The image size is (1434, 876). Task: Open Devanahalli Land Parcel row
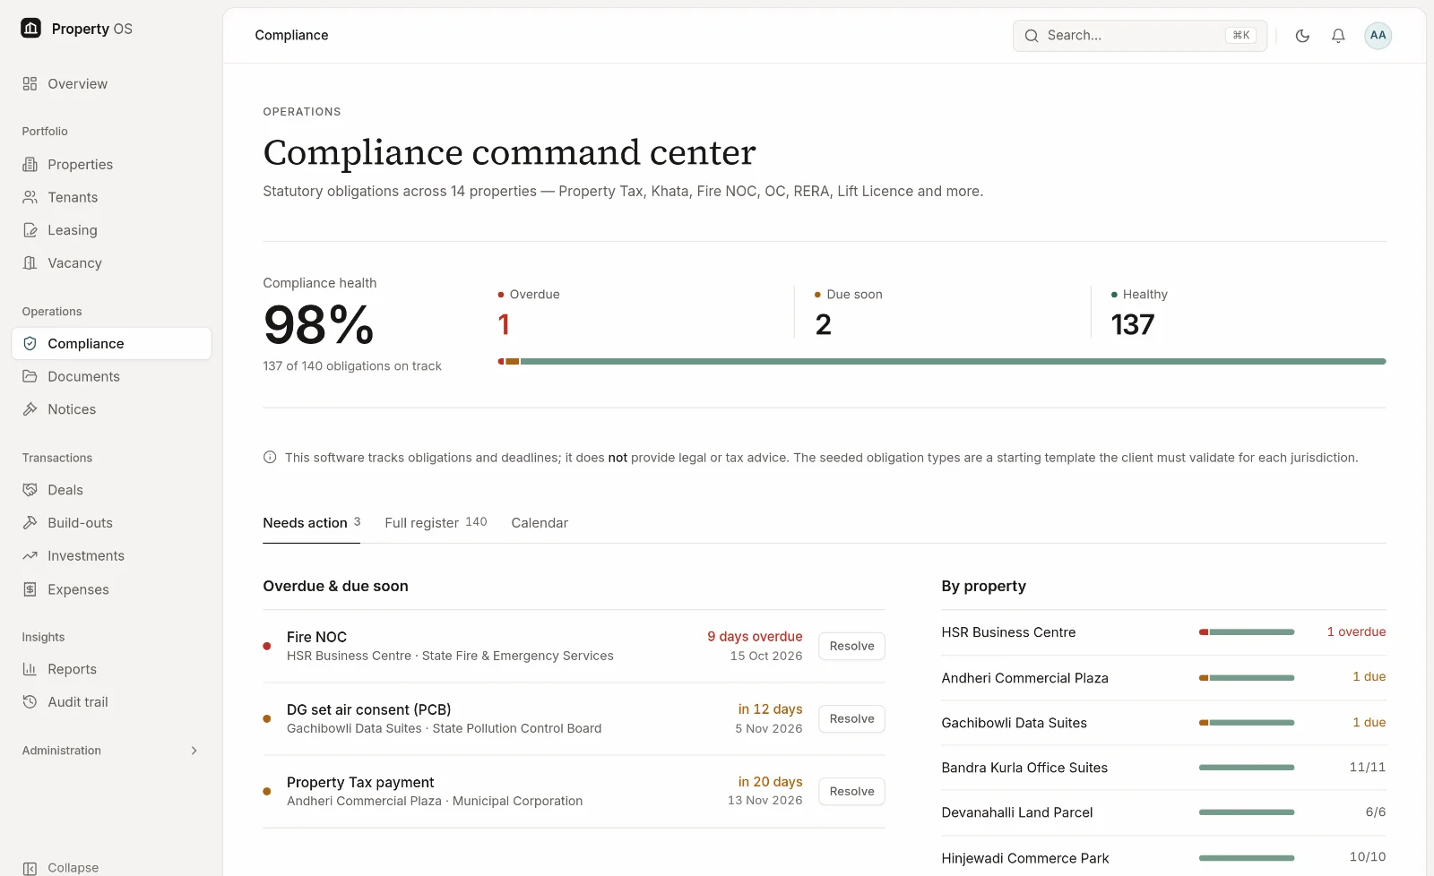pyautogui.click(x=1163, y=812)
